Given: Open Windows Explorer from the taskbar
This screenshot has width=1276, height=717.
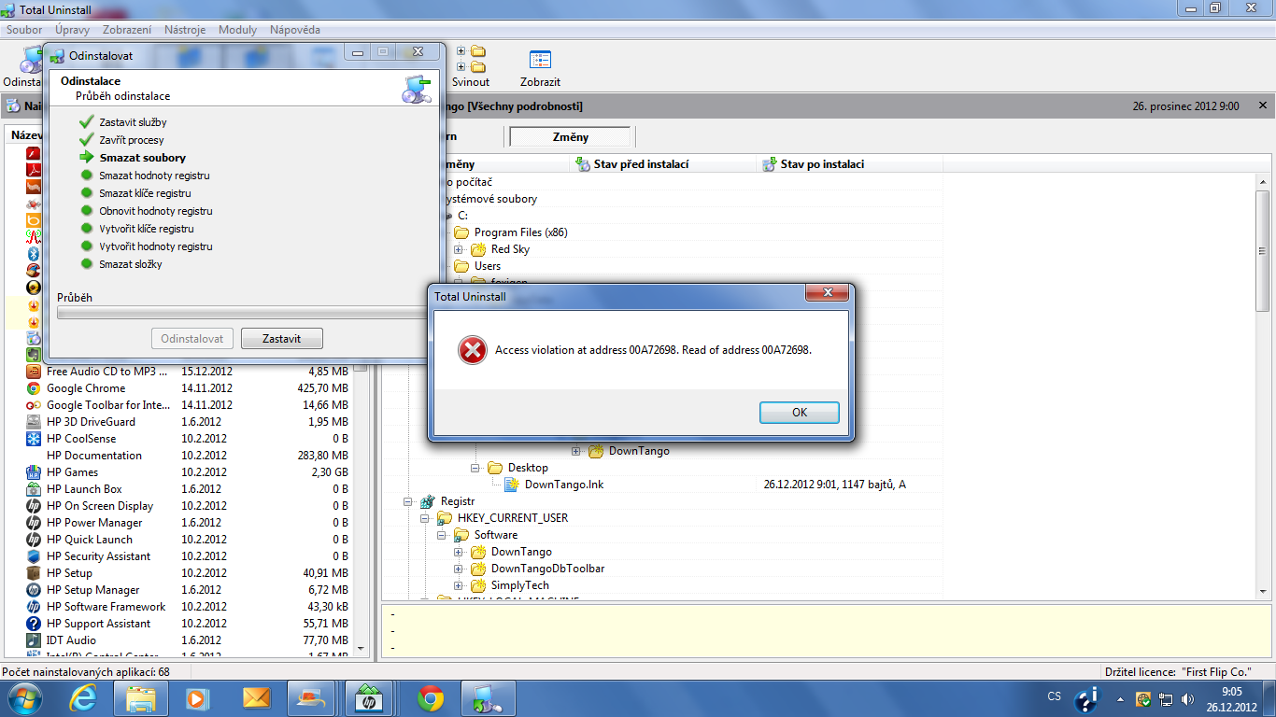Looking at the screenshot, I should coord(141,698).
